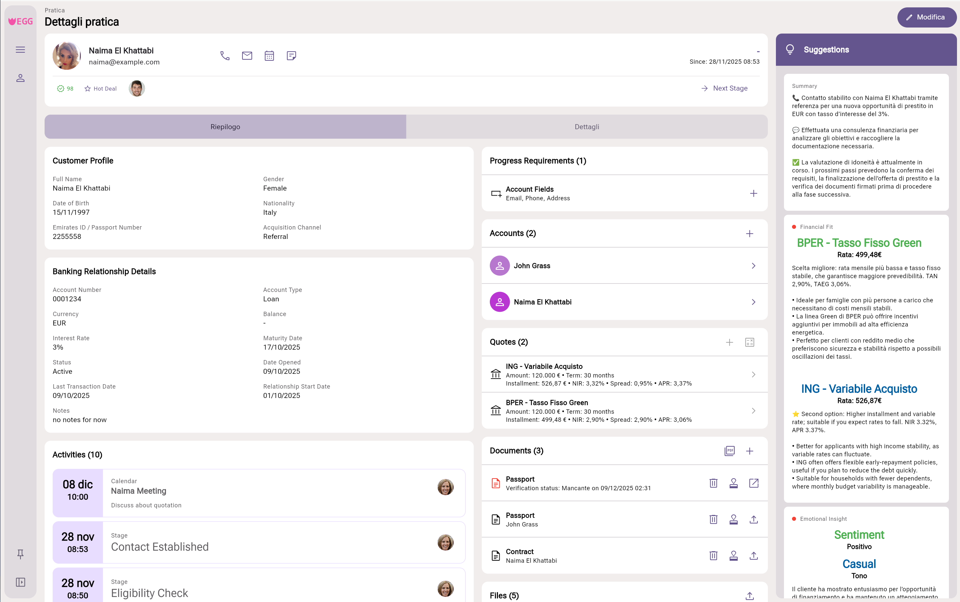
Task: Switch to the Dettagli tab
Action: tap(586, 127)
